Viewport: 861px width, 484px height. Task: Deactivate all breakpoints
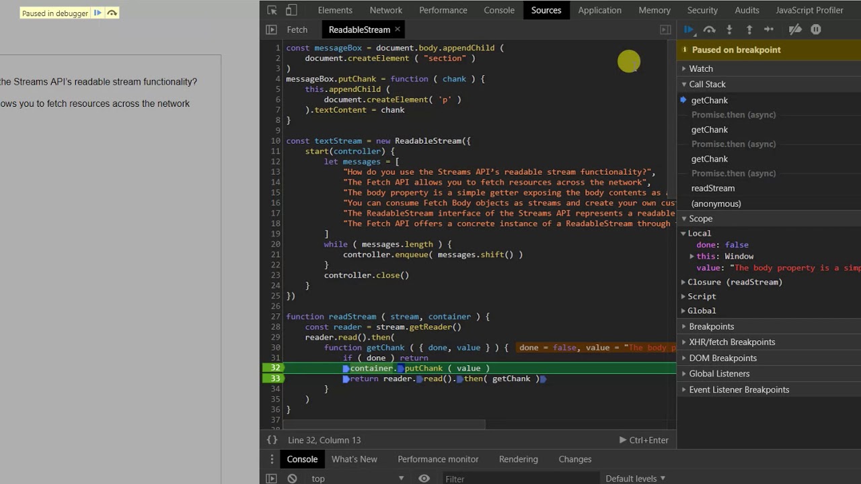coord(795,30)
